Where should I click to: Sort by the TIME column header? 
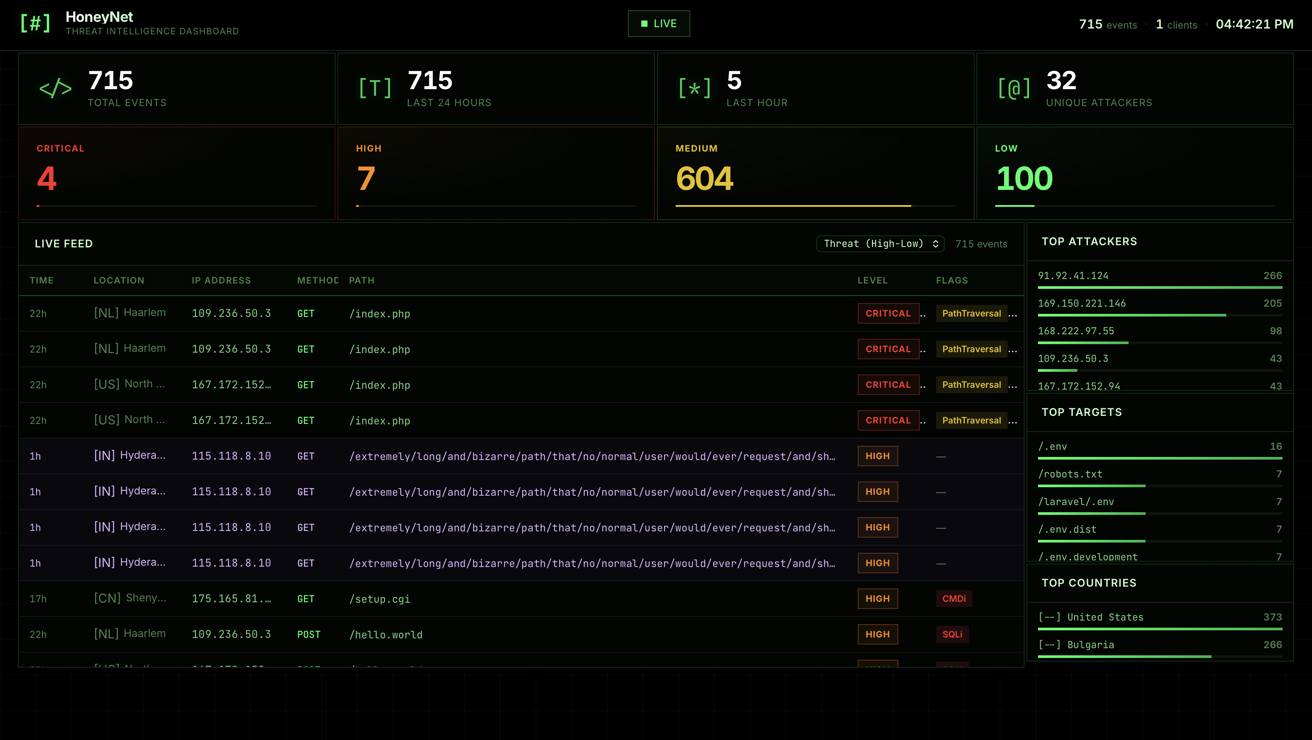(42, 280)
